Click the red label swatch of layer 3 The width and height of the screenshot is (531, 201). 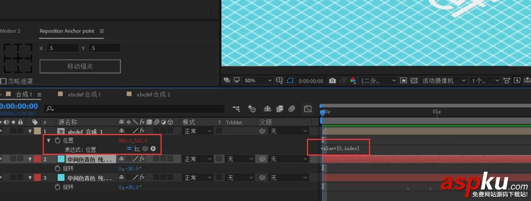tap(37, 178)
